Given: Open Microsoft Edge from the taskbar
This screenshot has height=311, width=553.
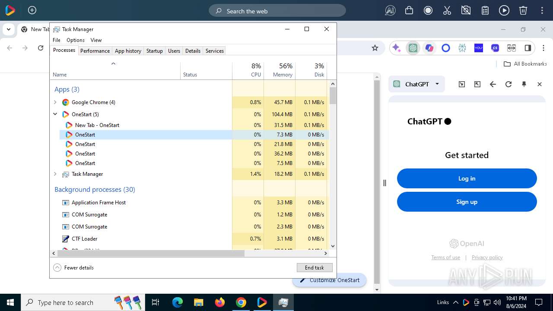Looking at the screenshot, I should coord(178,302).
